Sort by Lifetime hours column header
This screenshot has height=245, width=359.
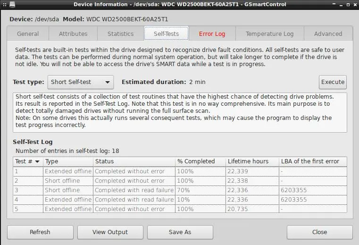click(x=252, y=161)
